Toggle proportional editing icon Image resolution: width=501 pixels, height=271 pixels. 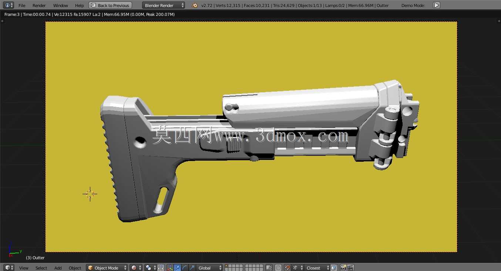(x=278, y=268)
